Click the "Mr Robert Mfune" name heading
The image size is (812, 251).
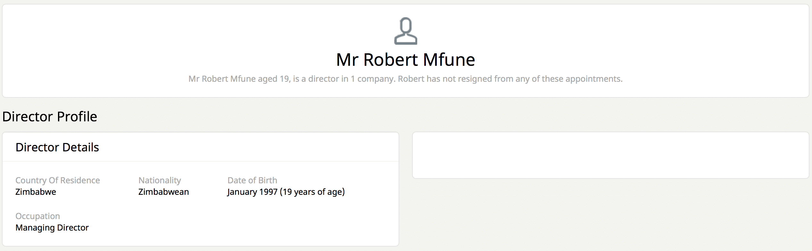pyautogui.click(x=405, y=60)
